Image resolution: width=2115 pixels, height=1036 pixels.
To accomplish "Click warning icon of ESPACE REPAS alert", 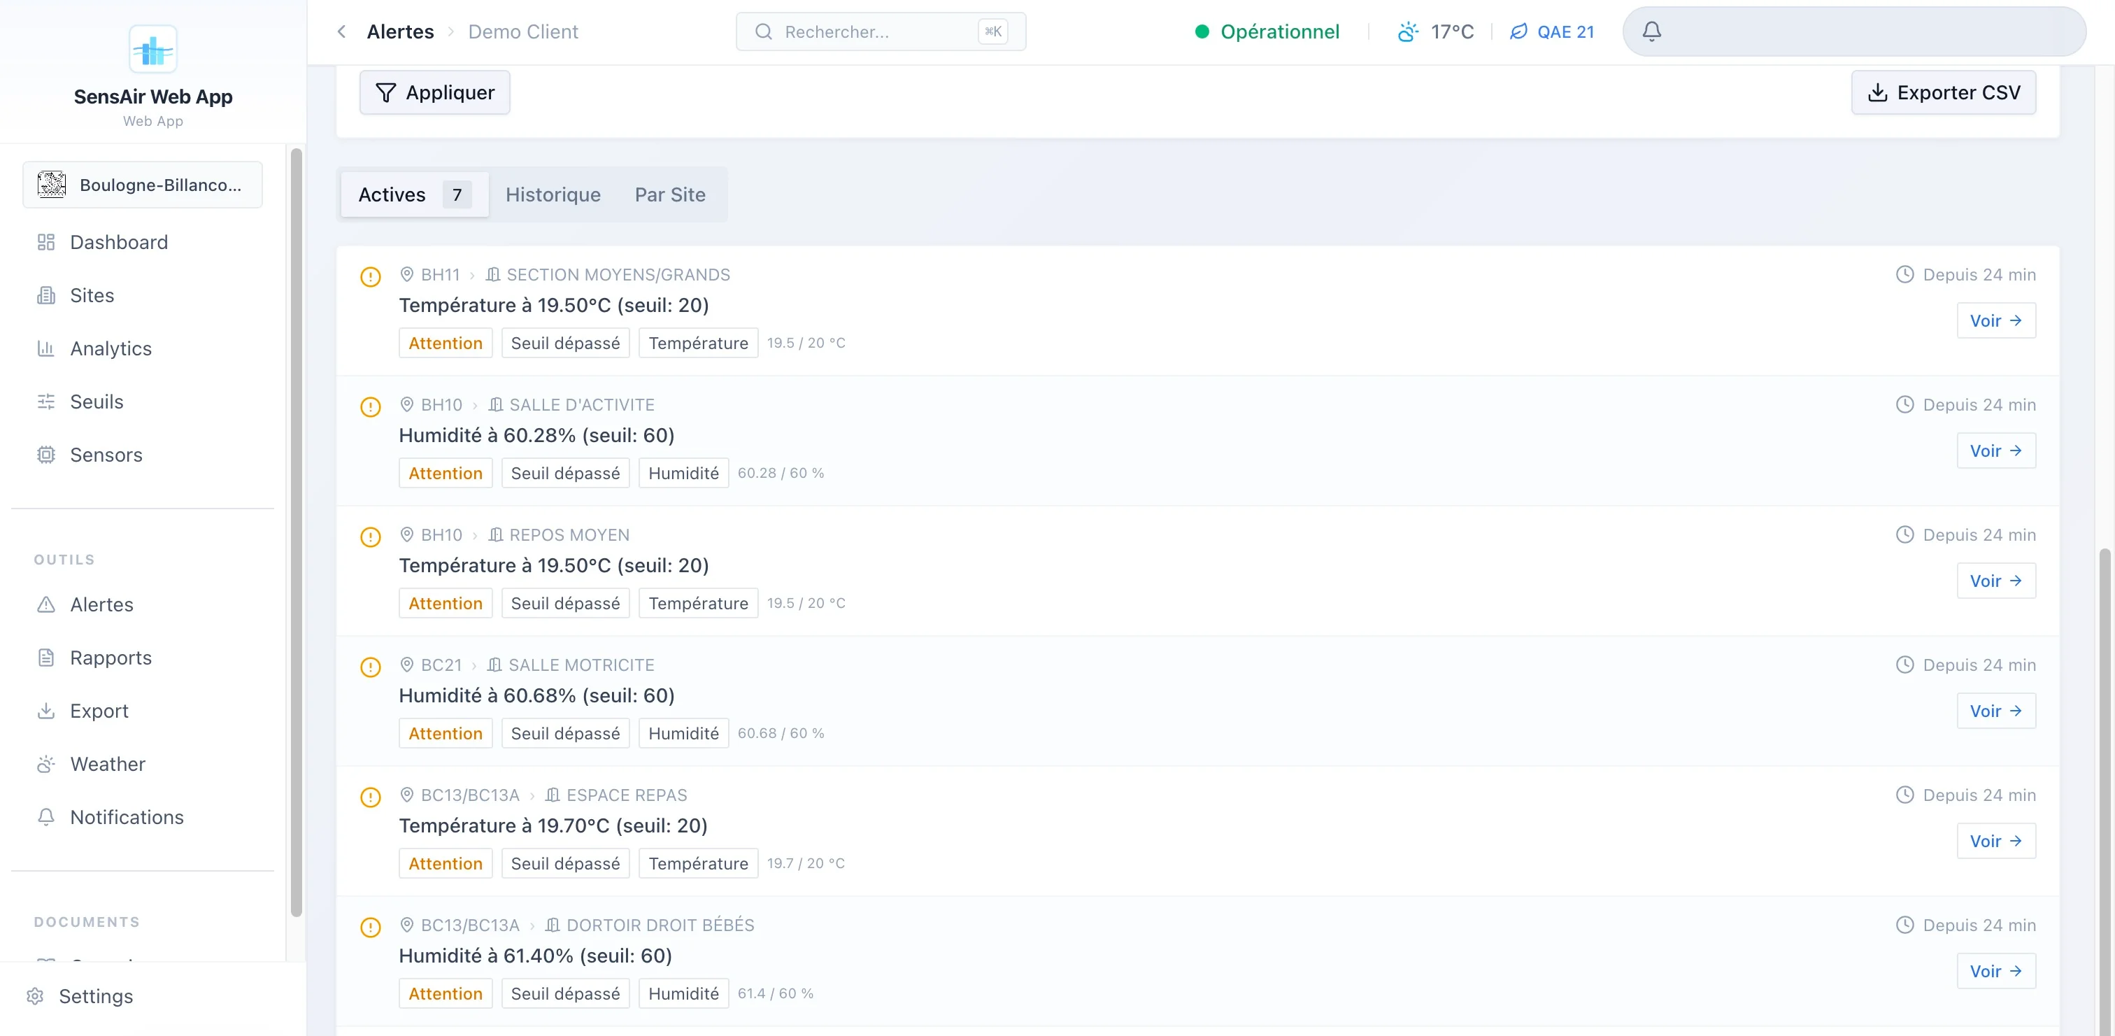I will pos(370,797).
